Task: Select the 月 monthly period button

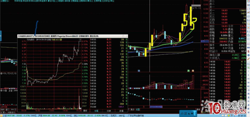Action: click(248, 97)
